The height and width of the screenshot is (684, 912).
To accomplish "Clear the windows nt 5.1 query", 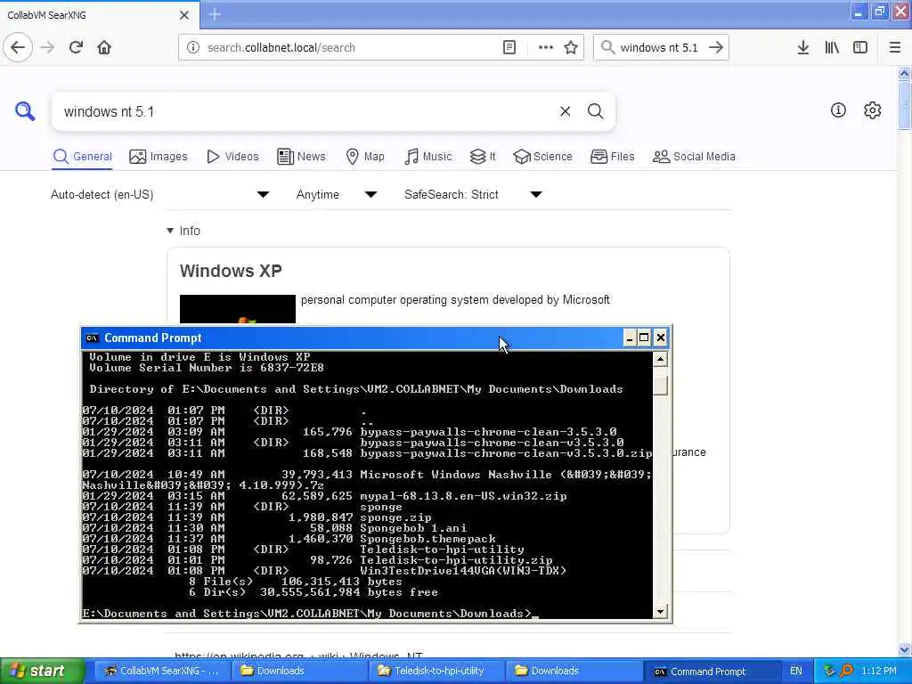I will coord(565,111).
